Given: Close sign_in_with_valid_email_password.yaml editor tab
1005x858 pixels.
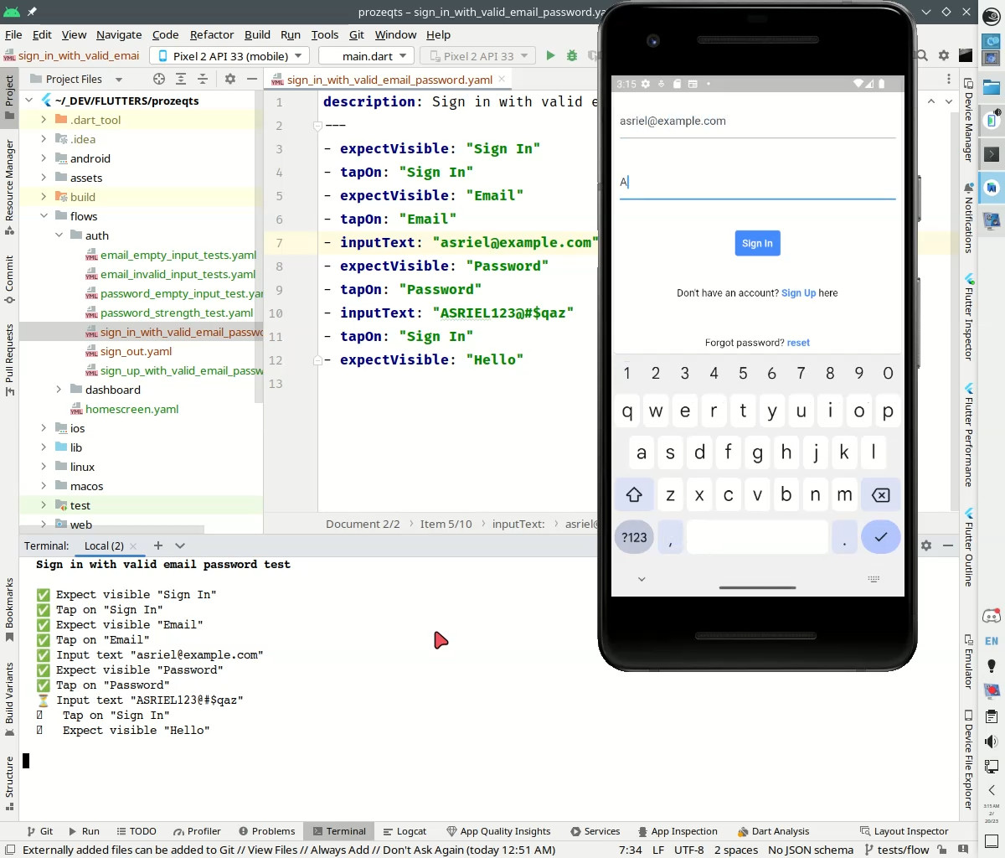Looking at the screenshot, I should pyautogui.click(x=502, y=79).
